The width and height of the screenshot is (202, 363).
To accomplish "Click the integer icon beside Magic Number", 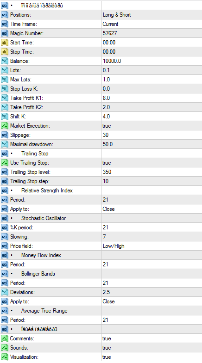I will (5, 33).
